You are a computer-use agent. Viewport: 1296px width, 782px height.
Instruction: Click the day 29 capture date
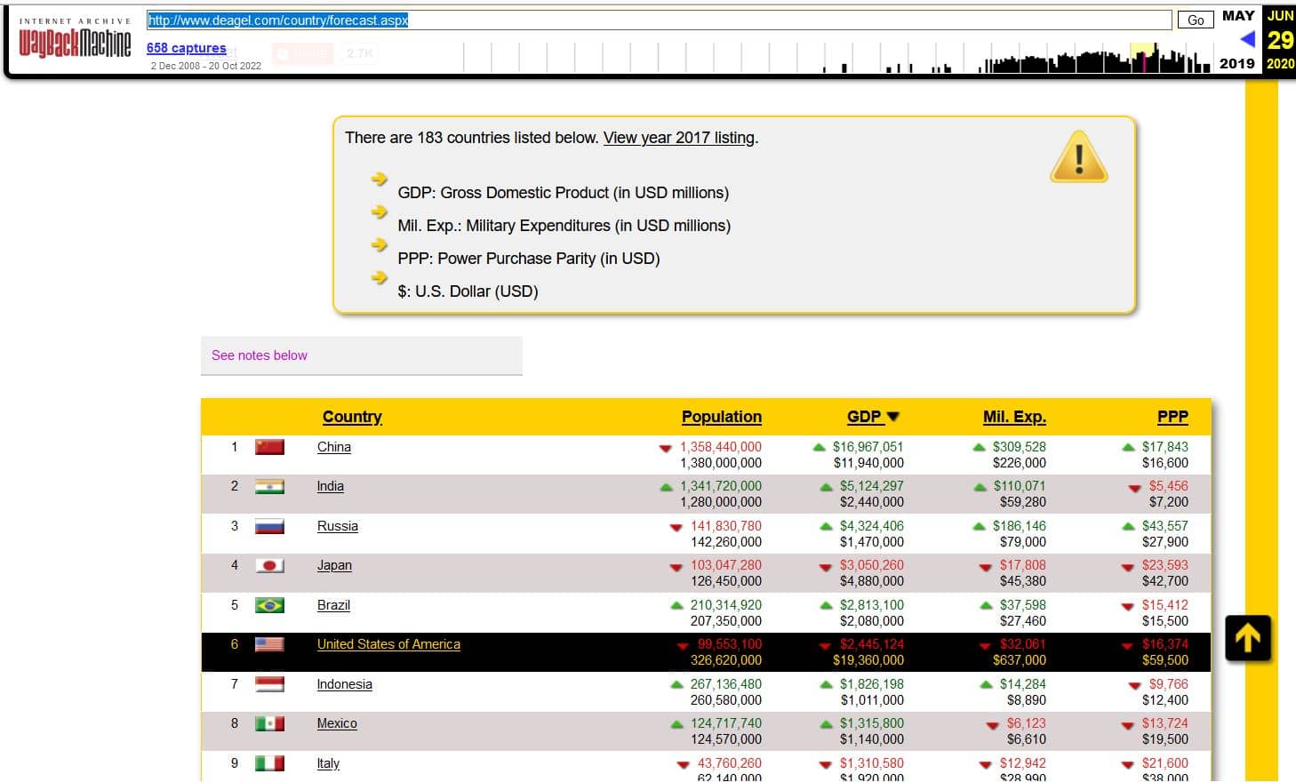tap(1280, 40)
